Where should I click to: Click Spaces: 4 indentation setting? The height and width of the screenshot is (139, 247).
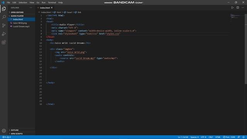tap(195, 137)
